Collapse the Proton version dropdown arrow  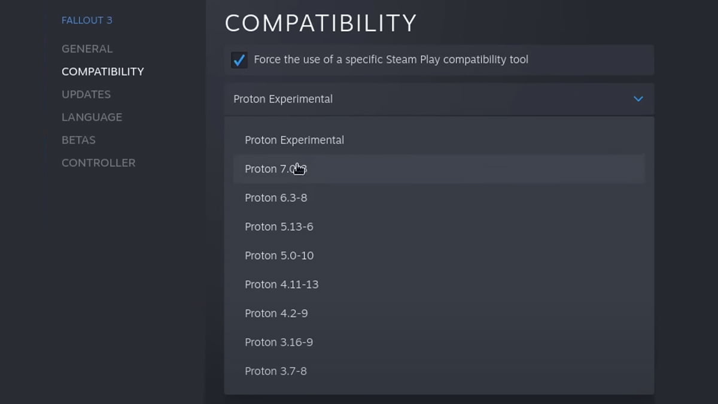(x=638, y=99)
